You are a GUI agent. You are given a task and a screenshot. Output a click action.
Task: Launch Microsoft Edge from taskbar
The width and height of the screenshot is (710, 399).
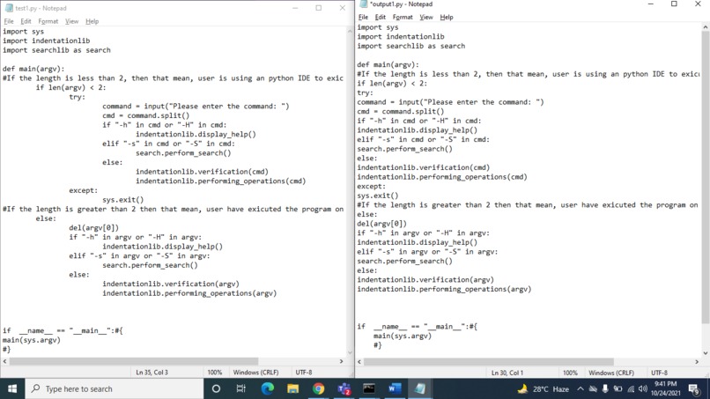267,388
